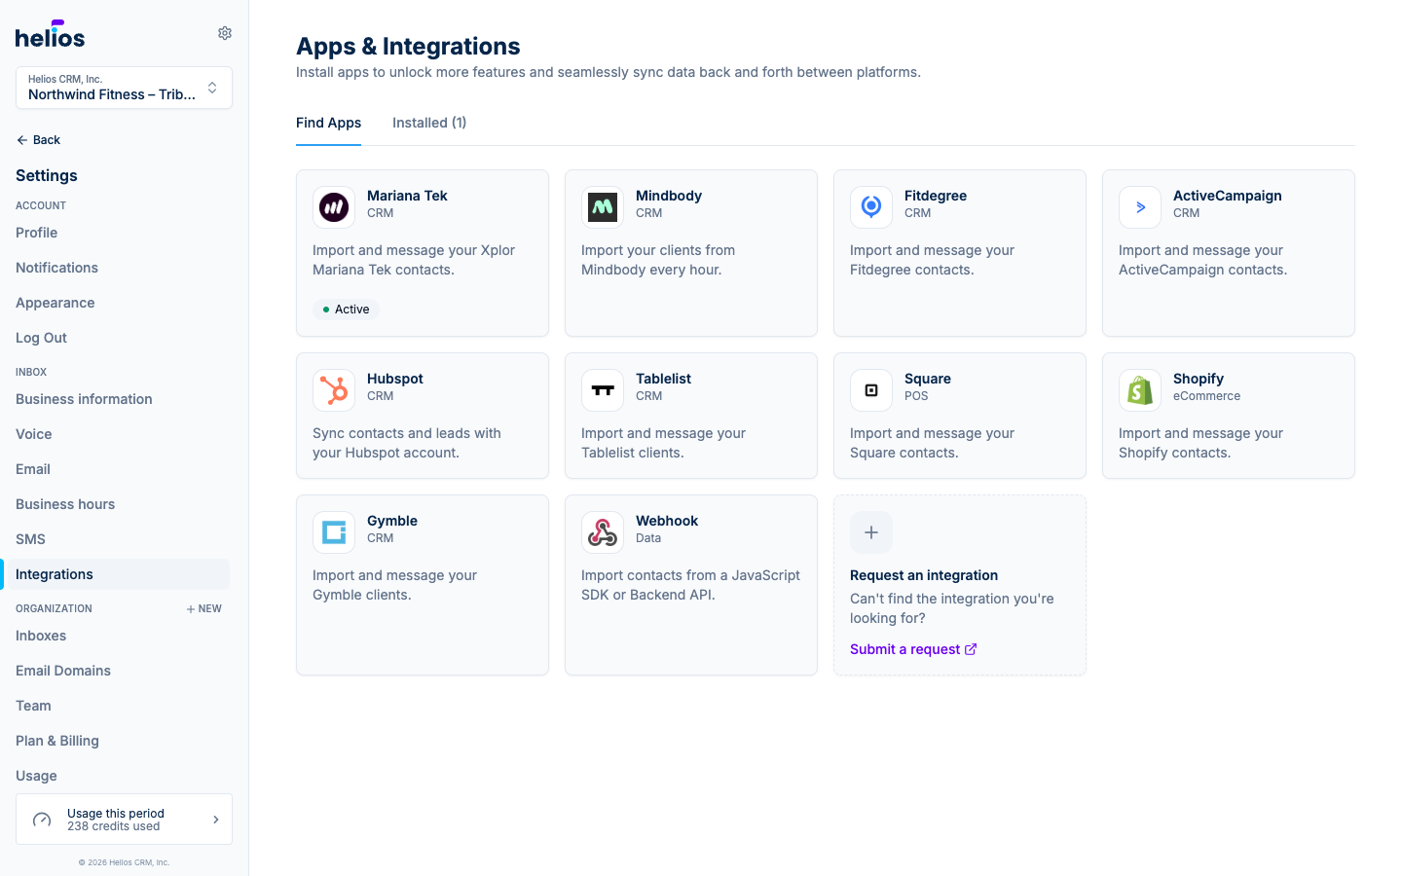Click 'Import contacts from a JavaScript SDK or Backend API.'
1402x876 pixels.
(x=690, y=585)
